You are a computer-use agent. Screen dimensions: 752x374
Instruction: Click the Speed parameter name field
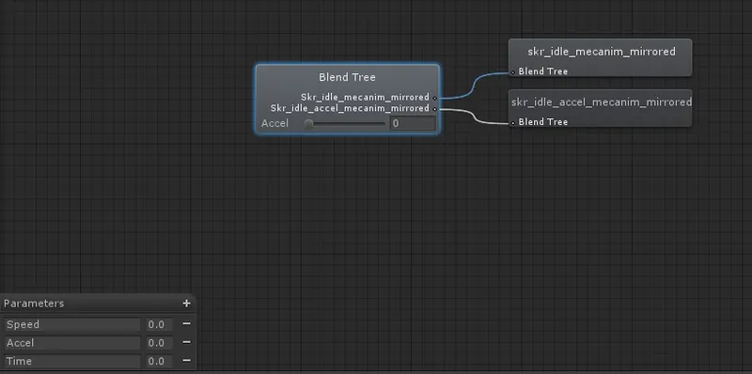click(72, 324)
